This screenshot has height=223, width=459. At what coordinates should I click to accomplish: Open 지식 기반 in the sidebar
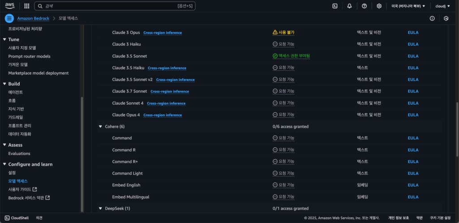(x=16, y=109)
